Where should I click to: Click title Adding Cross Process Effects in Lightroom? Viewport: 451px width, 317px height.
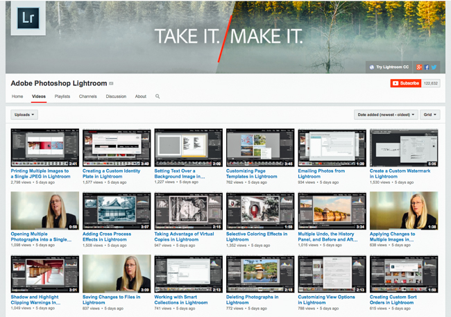[x=107, y=237]
